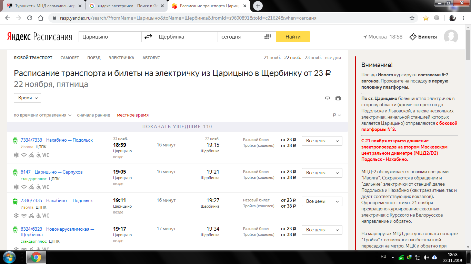
Task: Click the Yandex Расписания logo
Action: (40, 37)
